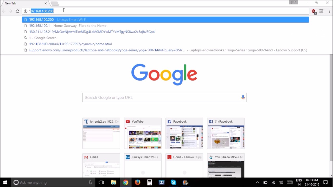333x187 pixels.
Task: Click the Google logo
Action: pyautogui.click(x=164, y=75)
